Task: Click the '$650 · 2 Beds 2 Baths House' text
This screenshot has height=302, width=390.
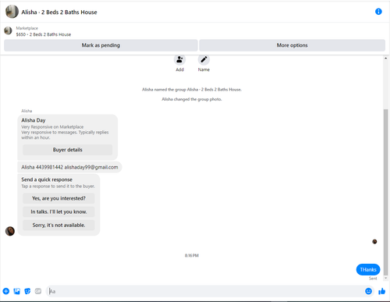Action: coord(44,34)
